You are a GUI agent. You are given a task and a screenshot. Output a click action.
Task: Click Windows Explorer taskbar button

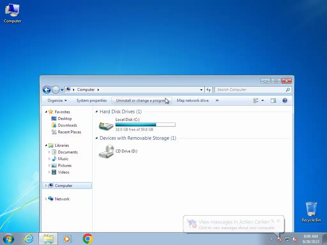48,239
